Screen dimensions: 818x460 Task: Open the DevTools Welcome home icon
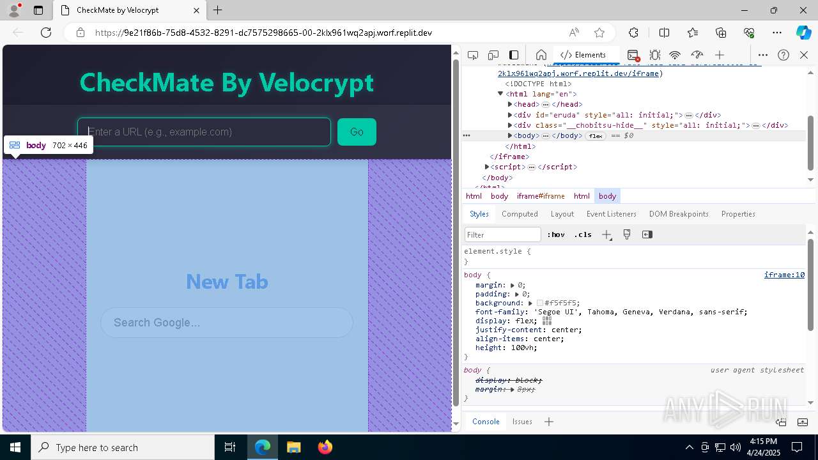(541, 55)
